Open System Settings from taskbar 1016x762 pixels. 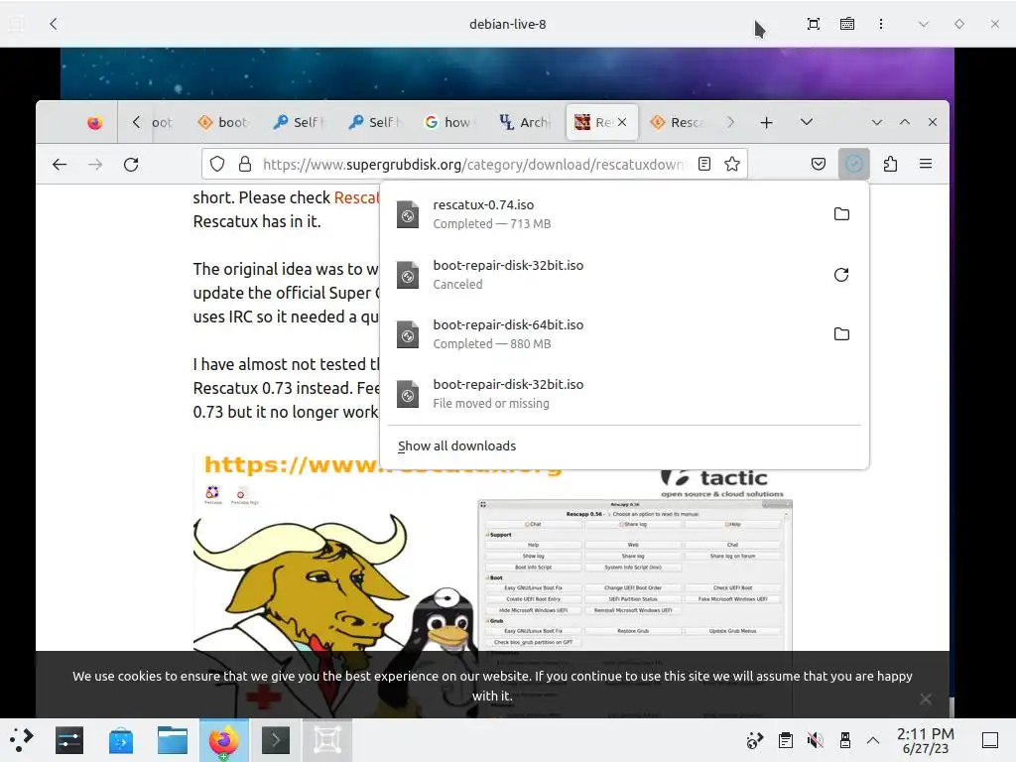click(x=69, y=740)
